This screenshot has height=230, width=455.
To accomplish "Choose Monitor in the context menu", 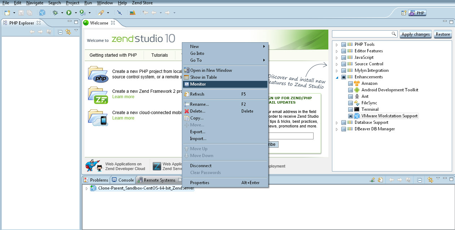I will pos(225,84).
